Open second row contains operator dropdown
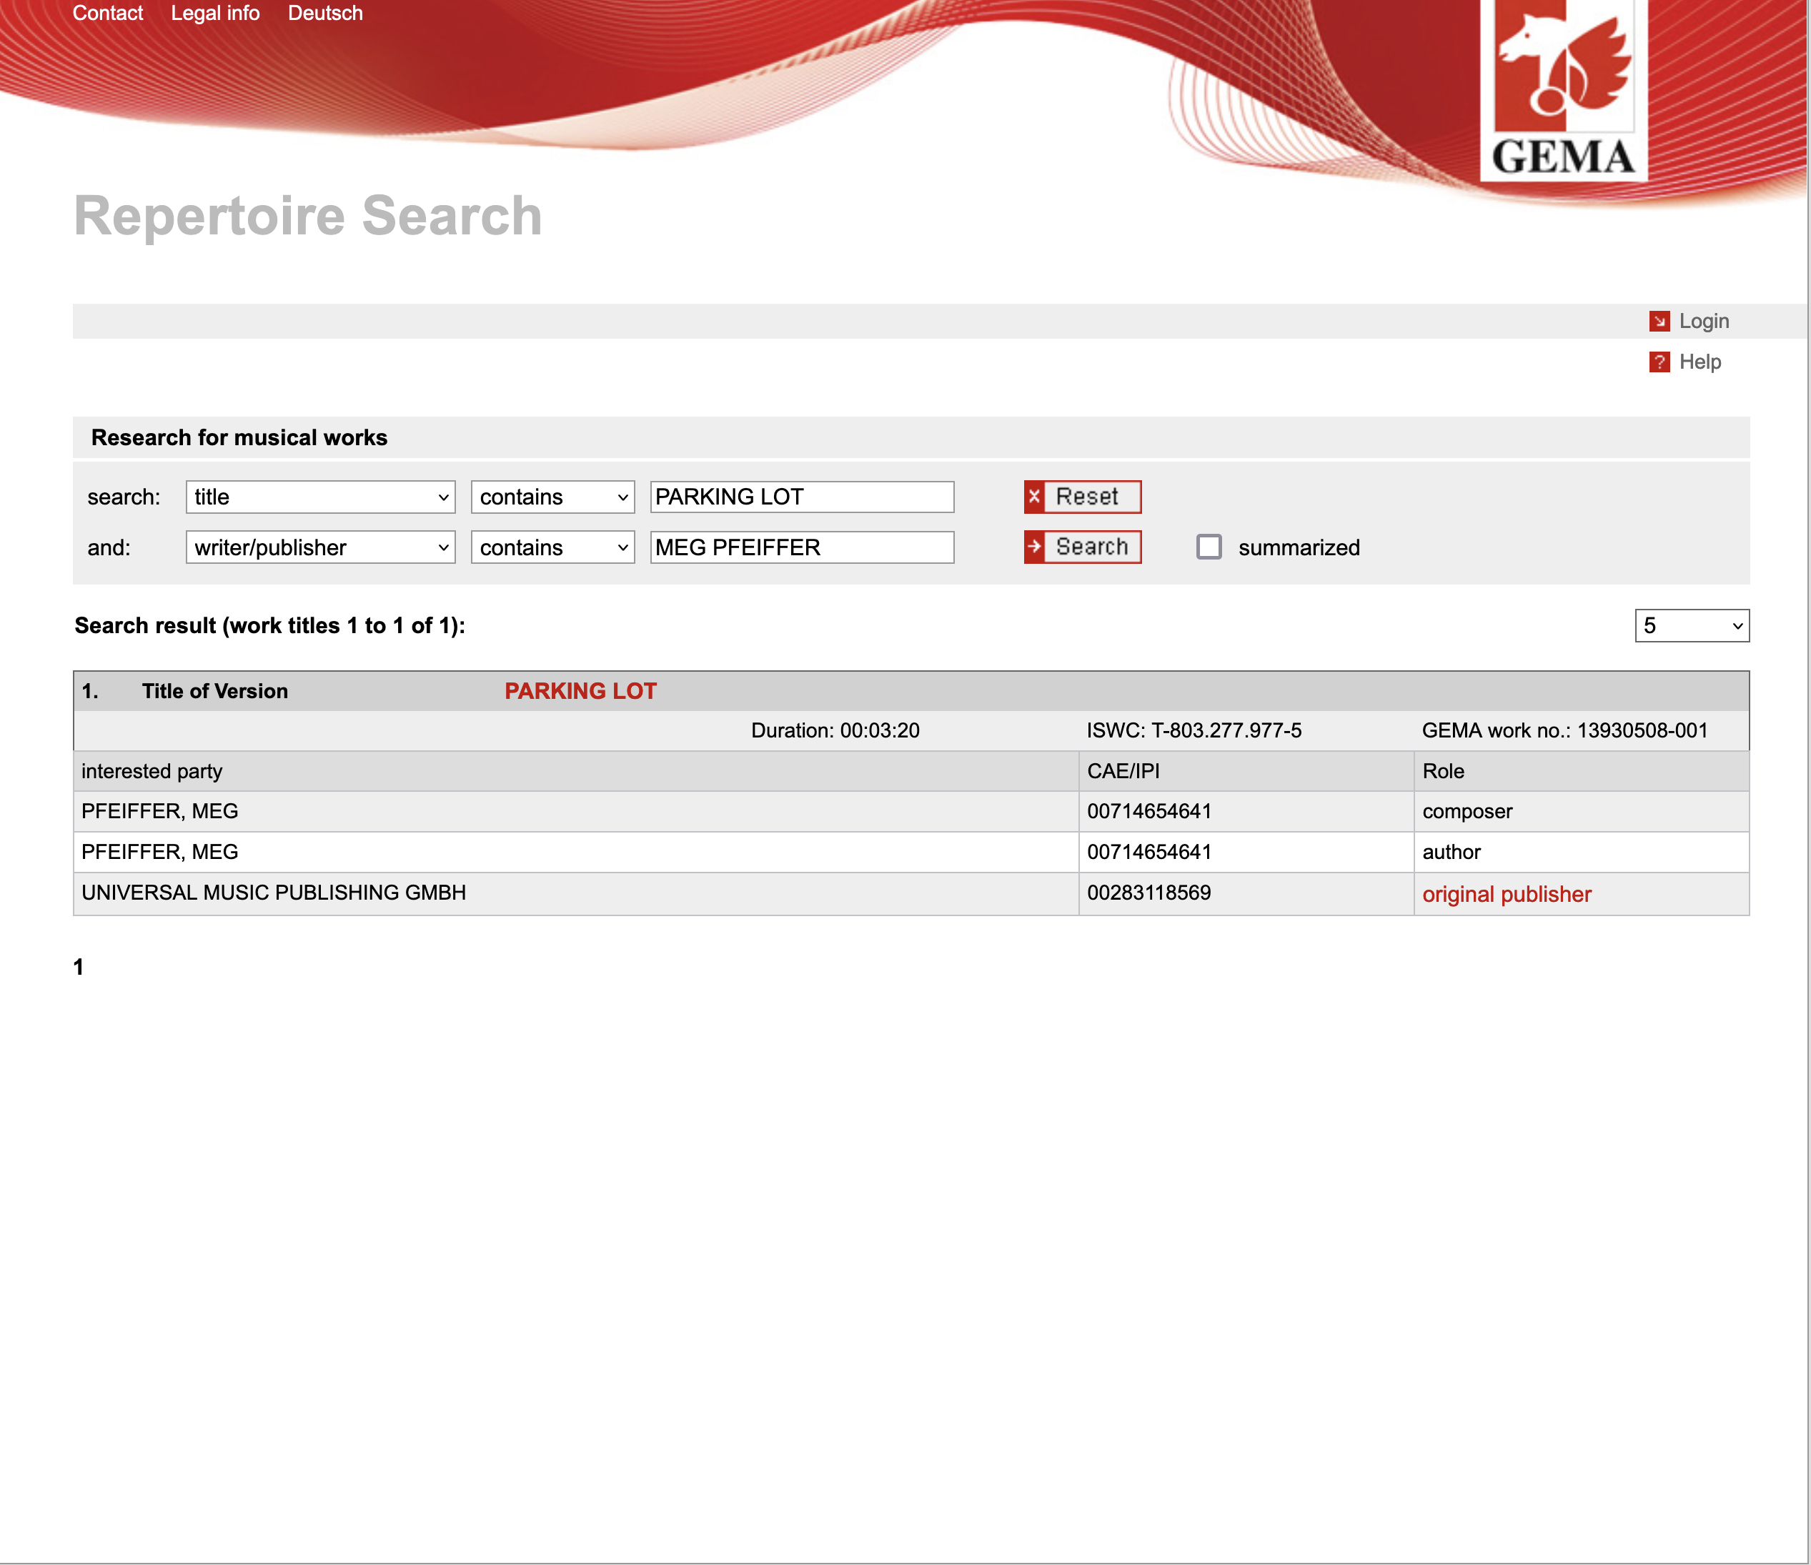 click(x=552, y=548)
